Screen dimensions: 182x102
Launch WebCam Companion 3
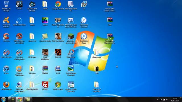pyautogui.click(x=19, y=85)
